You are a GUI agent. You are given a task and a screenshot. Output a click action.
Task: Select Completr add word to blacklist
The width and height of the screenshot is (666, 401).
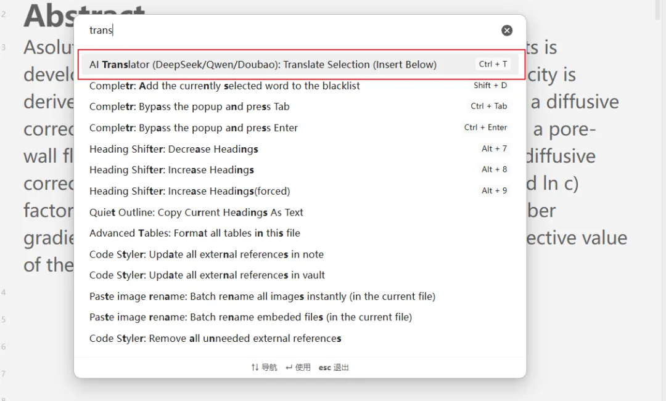(x=224, y=86)
